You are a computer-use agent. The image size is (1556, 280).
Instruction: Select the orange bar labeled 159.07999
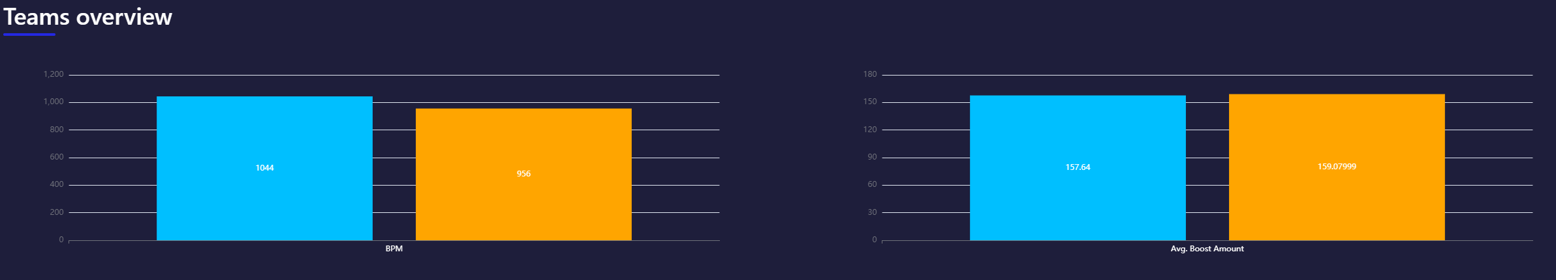1337,167
